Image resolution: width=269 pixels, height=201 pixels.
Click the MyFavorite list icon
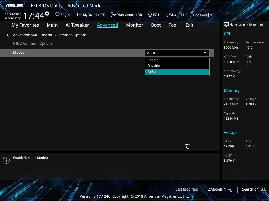80,15
